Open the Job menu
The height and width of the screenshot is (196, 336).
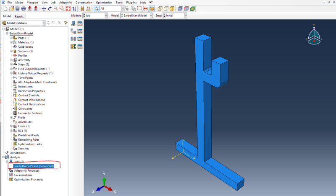[53, 3]
